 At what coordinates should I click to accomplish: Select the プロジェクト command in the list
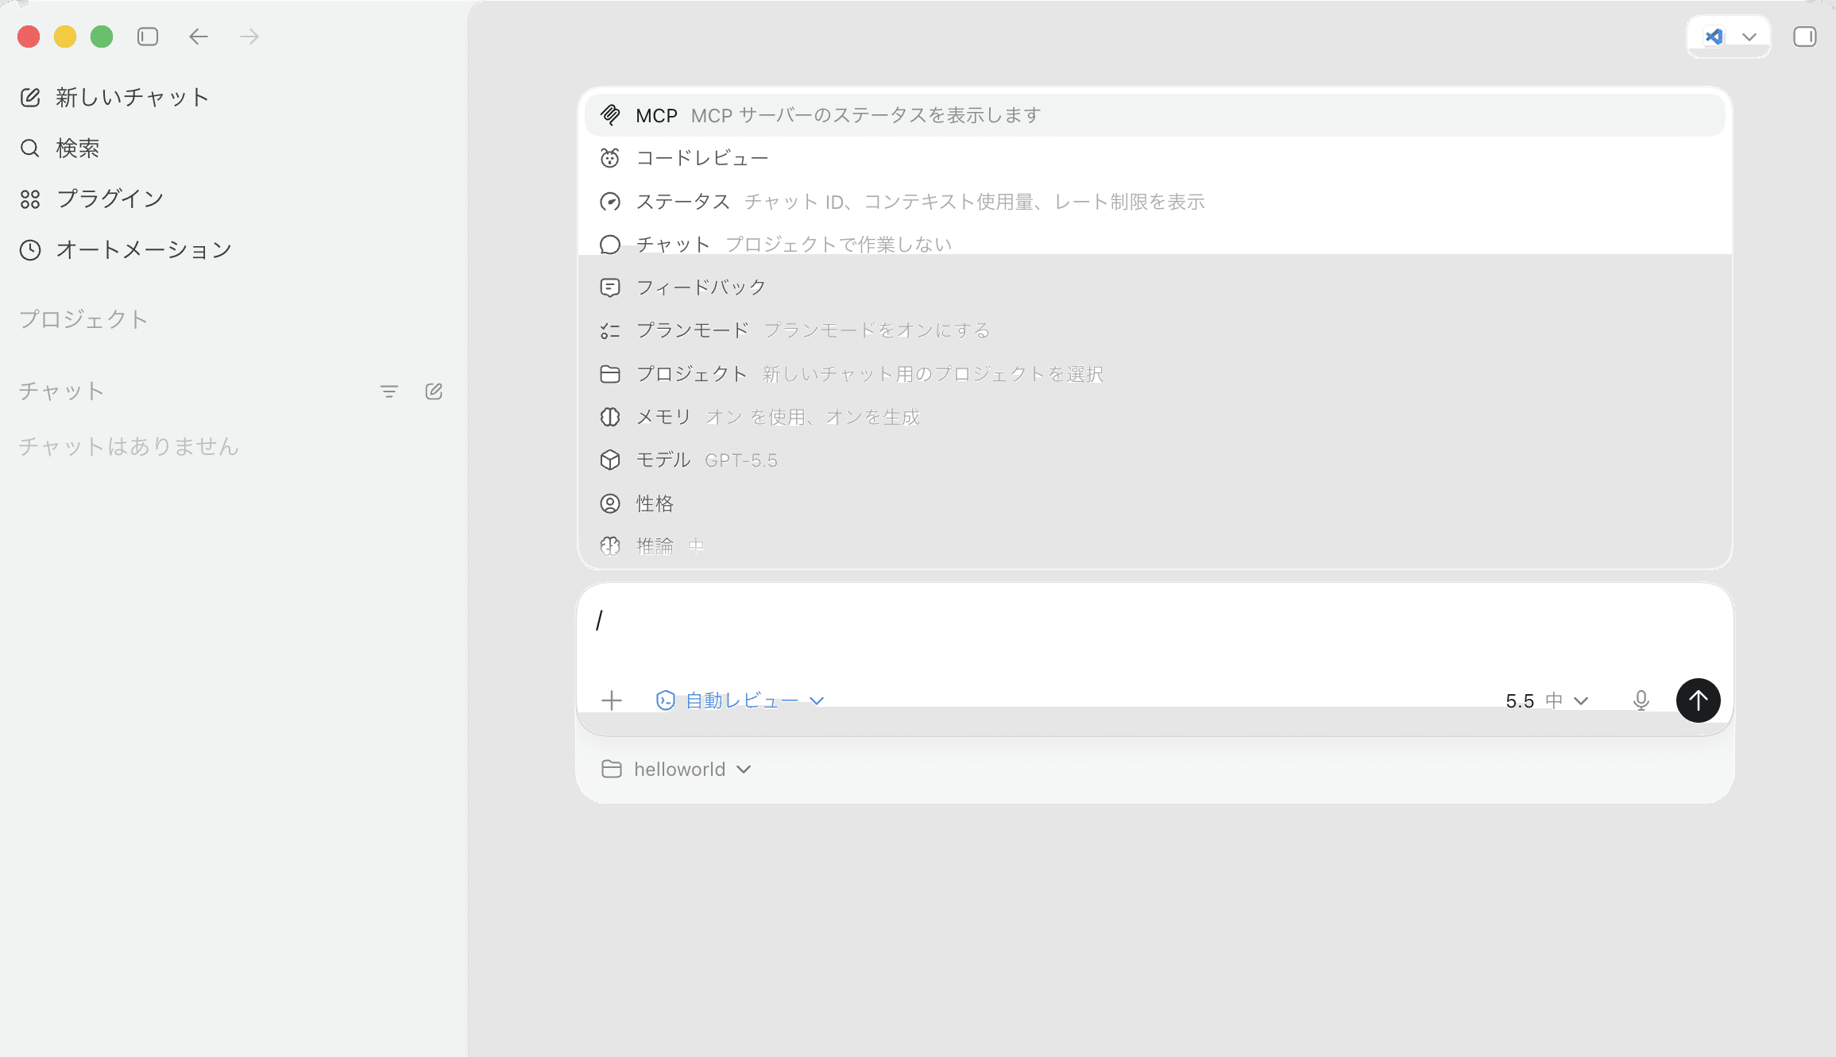tap(1155, 374)
